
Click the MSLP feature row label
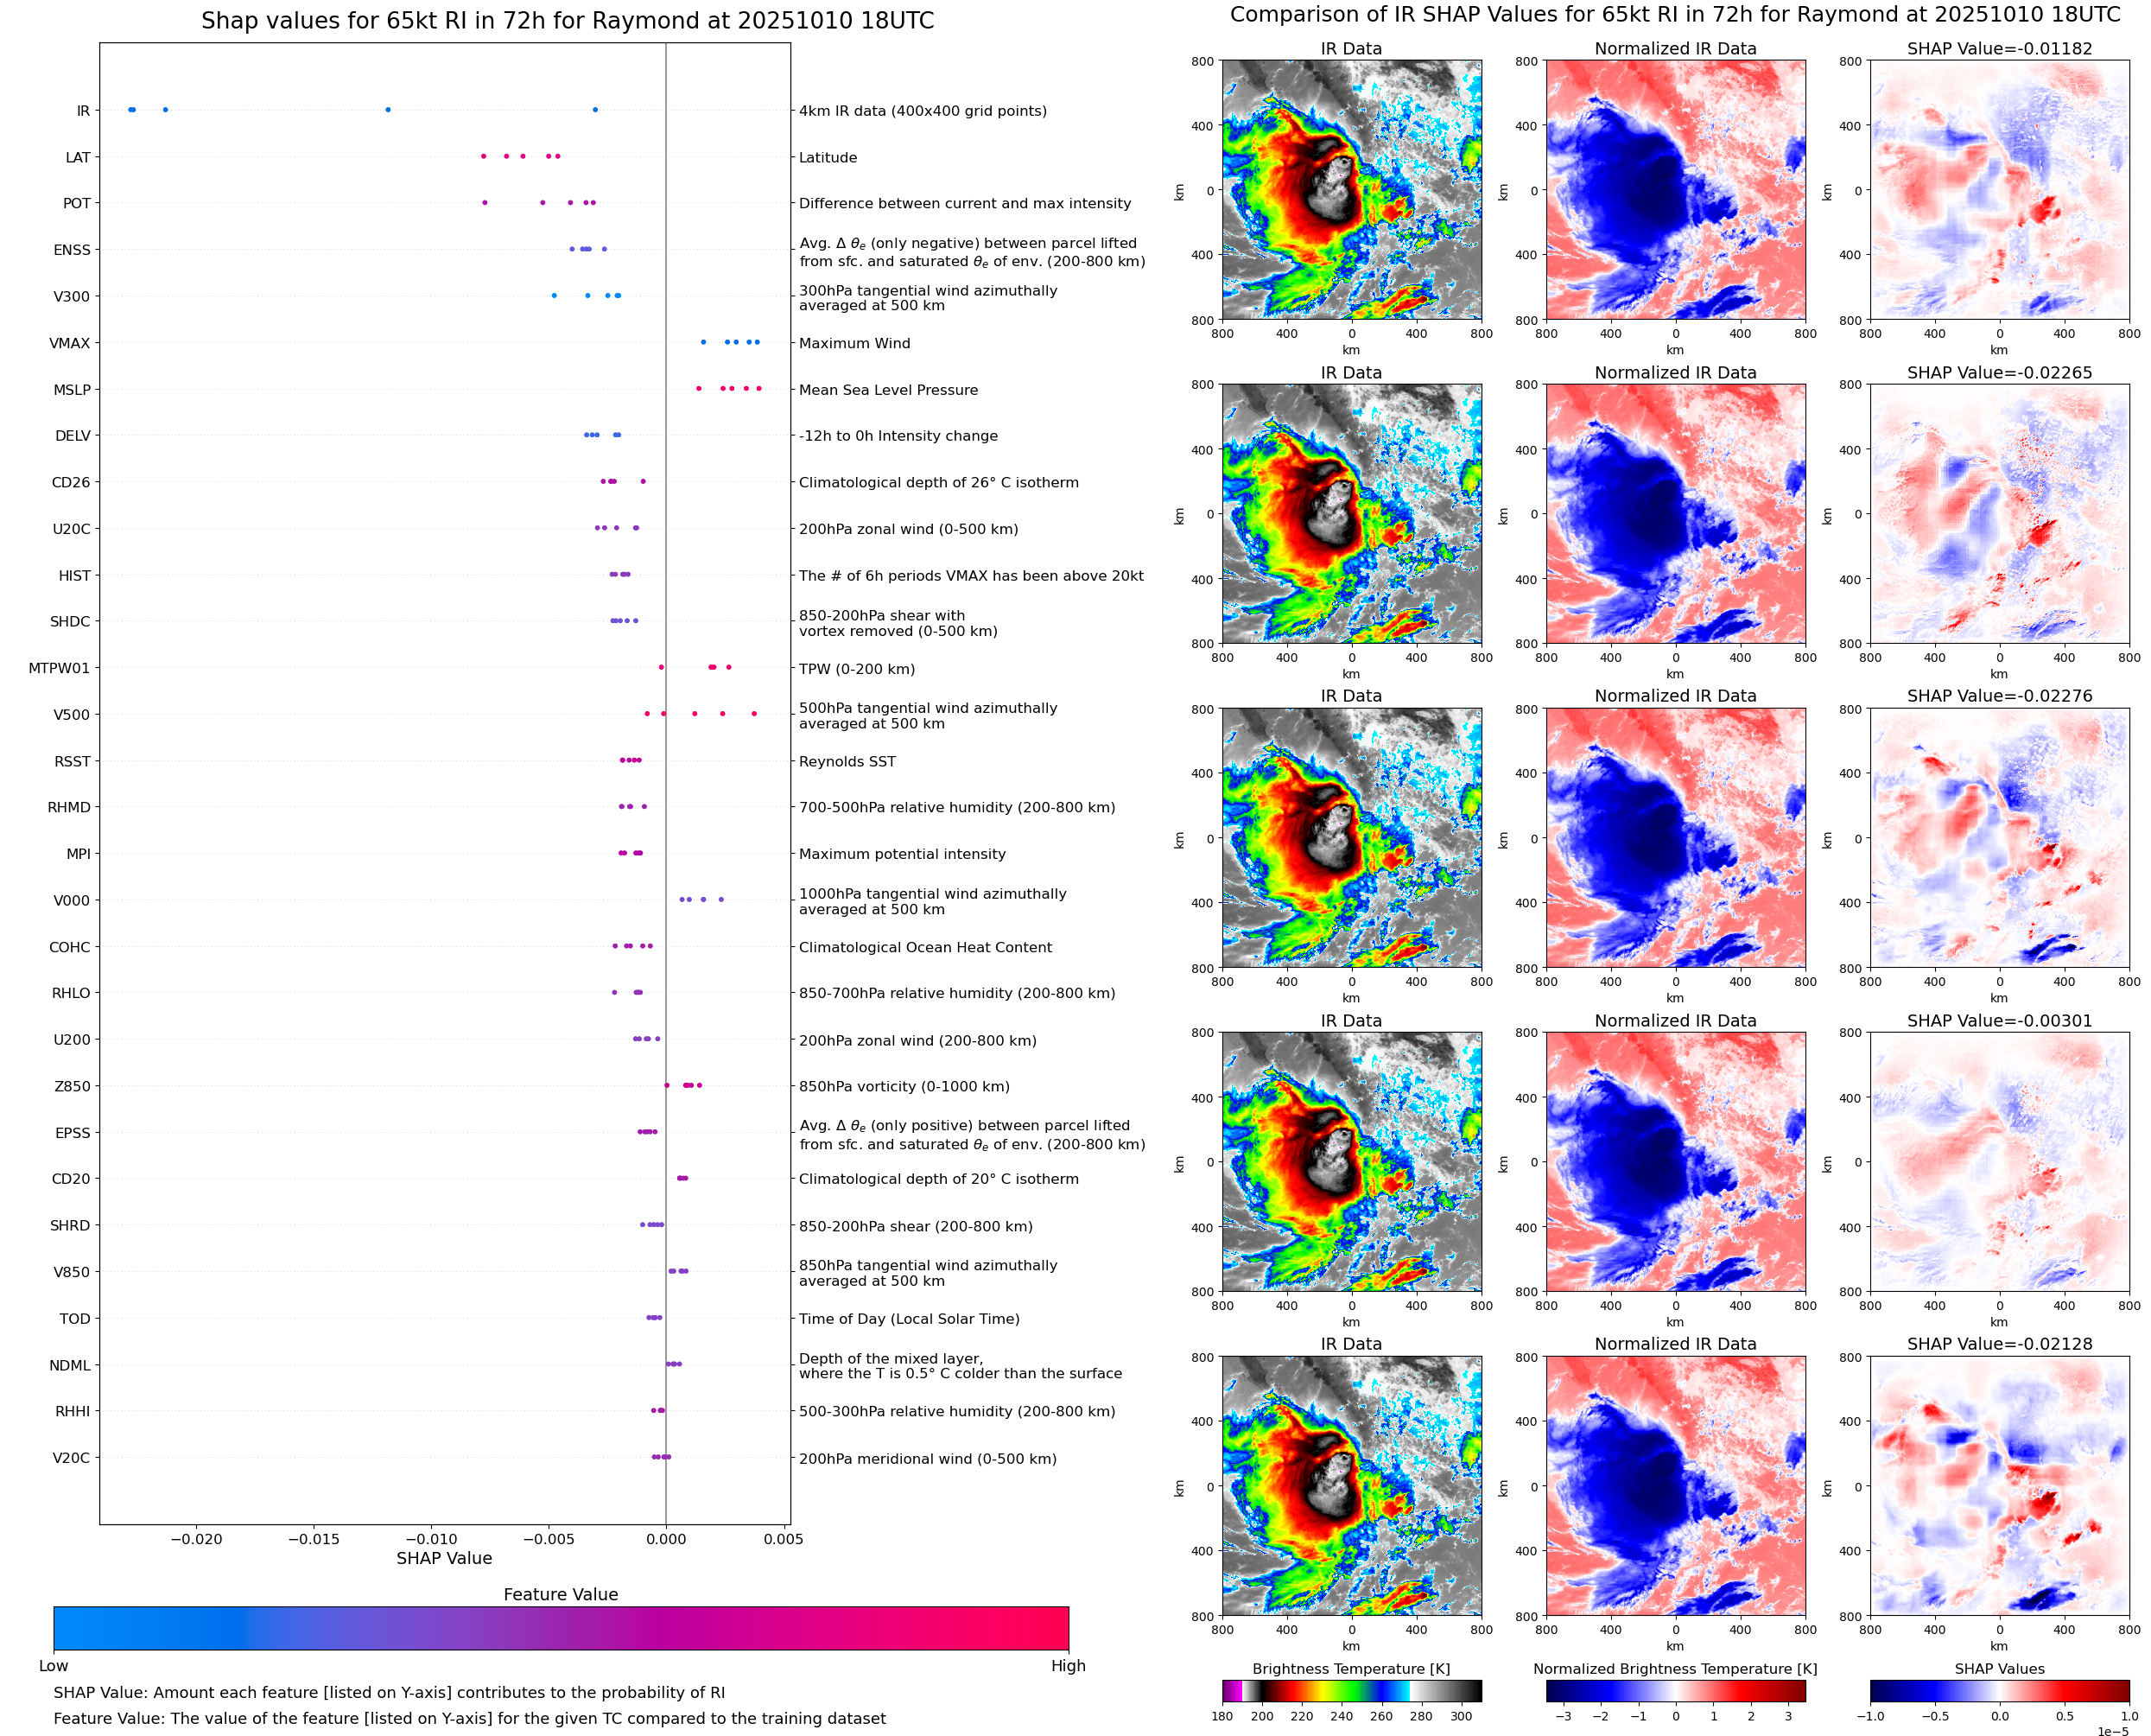71,390
